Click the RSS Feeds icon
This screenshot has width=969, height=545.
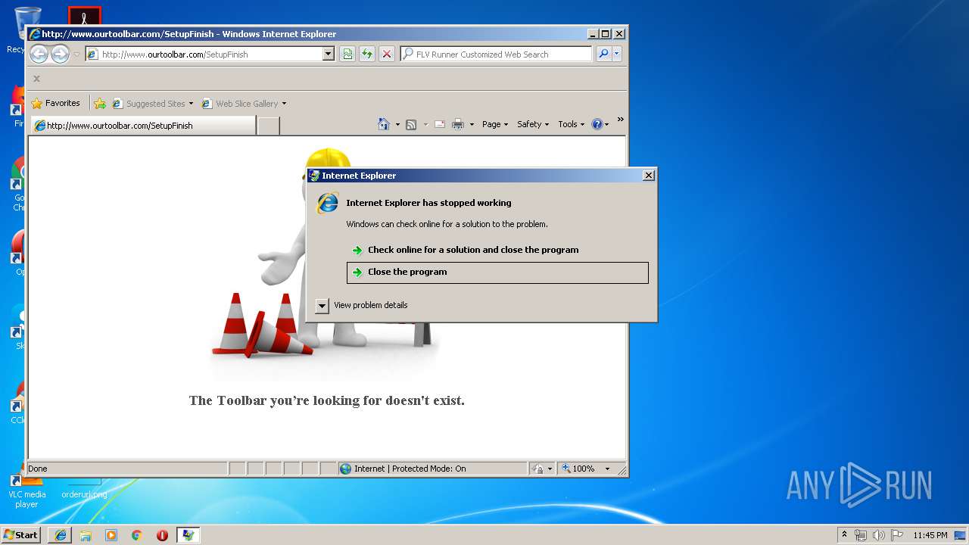point(411,124)
